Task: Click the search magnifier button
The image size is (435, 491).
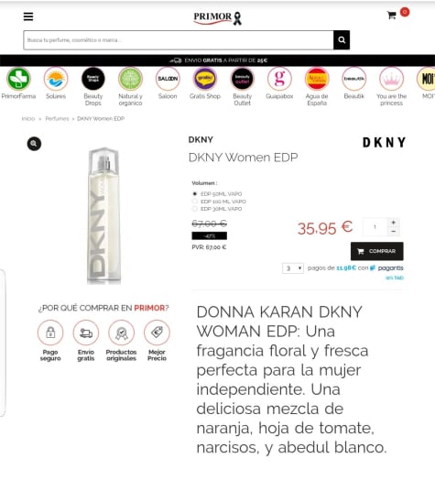Action: (342, 40)
